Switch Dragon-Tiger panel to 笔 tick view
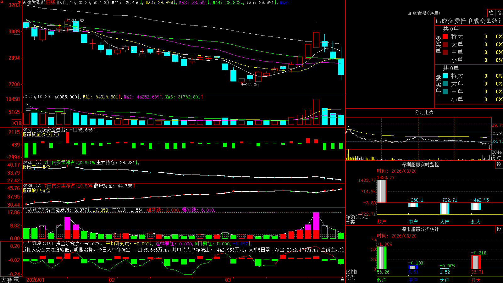The image size is (503, 283). (x=499, y=13)
